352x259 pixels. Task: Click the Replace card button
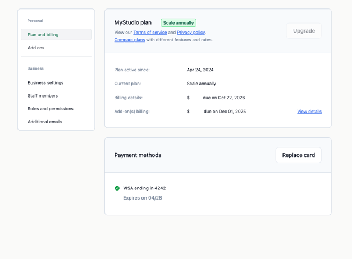pyautogui.click(x=299, y=155)
